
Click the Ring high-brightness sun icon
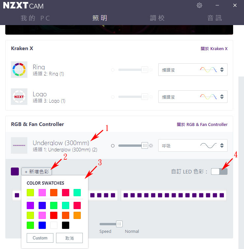coord(151,70)
